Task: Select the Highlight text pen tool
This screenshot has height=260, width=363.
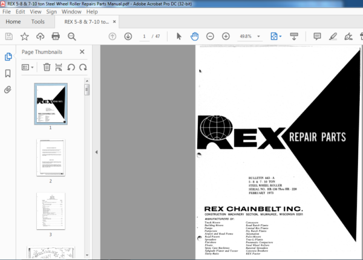Action: point(333,36)
